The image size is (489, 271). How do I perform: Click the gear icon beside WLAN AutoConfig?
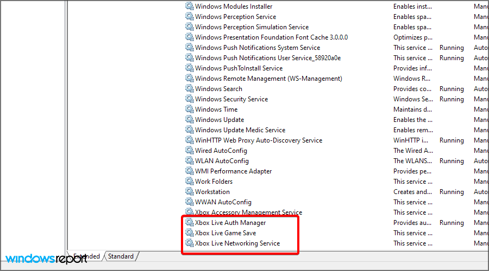[x=189, y=160]
